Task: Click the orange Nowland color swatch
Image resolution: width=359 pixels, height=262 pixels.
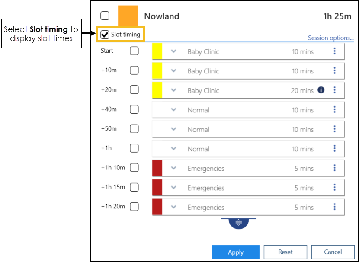Action: 128,16
